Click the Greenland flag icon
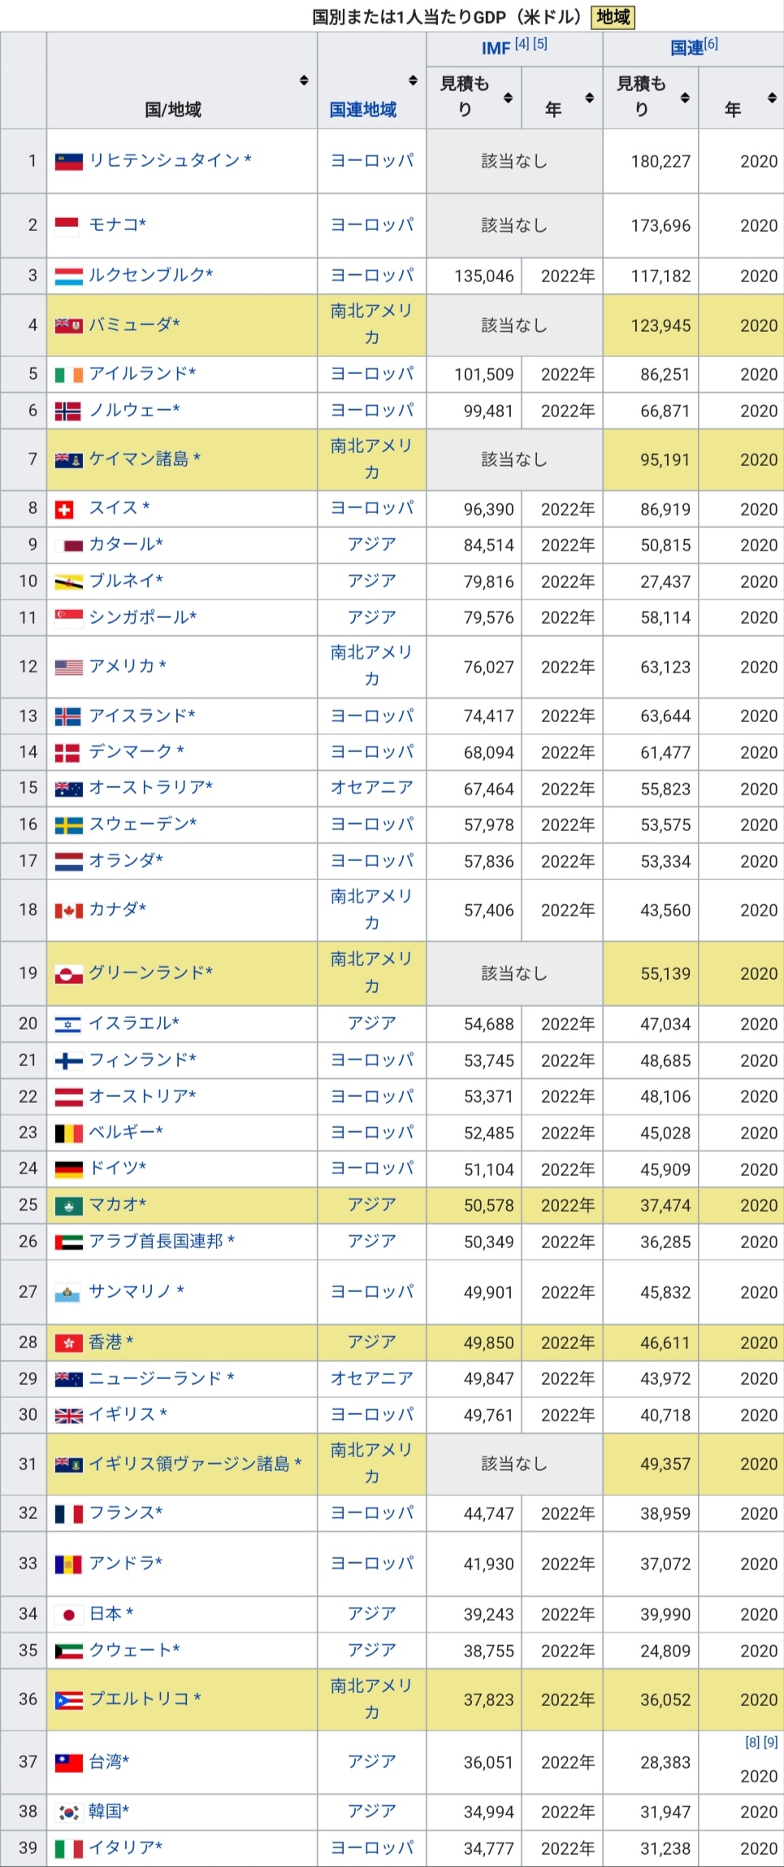This screenshot has height=1867, width=784. pyautogui.click(x=68, y=973)
